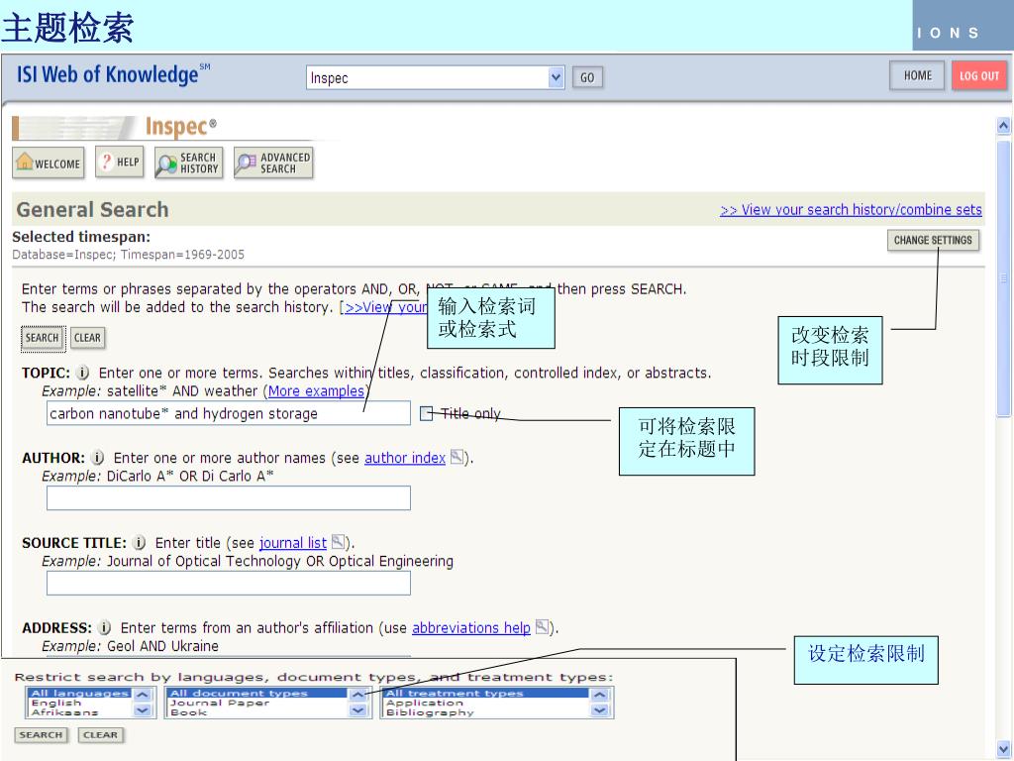Viewport: 1014px width, 761px height.
Task: Select English in languages list
Action: [x=56, y=703]
